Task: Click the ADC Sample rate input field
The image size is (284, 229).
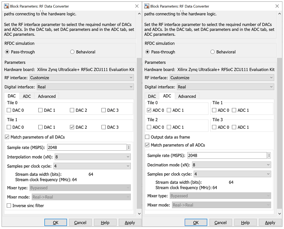Action: point(227,155)
